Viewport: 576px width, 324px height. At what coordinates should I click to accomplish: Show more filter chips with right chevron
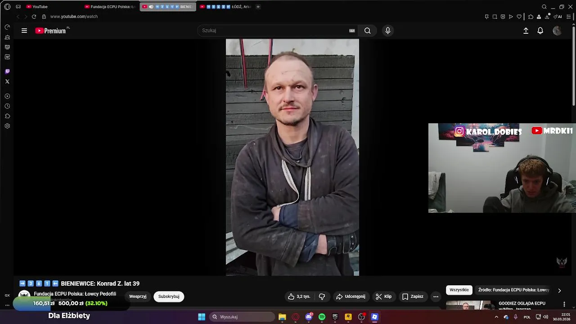pos(559,290)
